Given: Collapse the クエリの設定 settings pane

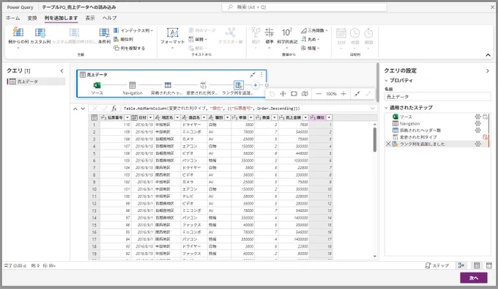Looking at the screenshot, I should tap(488, 71).
